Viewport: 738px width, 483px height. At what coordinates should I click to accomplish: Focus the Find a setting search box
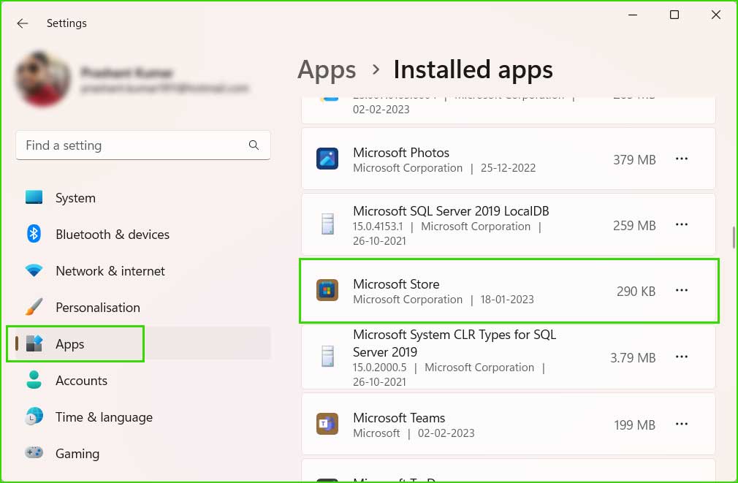pyautogui.click(x=143, y=145)
